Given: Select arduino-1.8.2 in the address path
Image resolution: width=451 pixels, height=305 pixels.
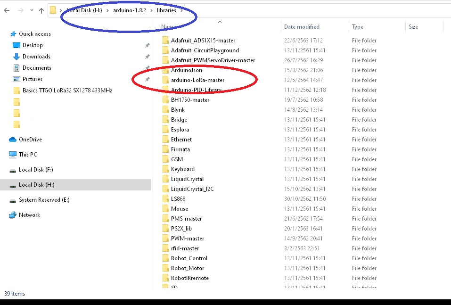Looking at the screenshot, I should click(130, 10).
